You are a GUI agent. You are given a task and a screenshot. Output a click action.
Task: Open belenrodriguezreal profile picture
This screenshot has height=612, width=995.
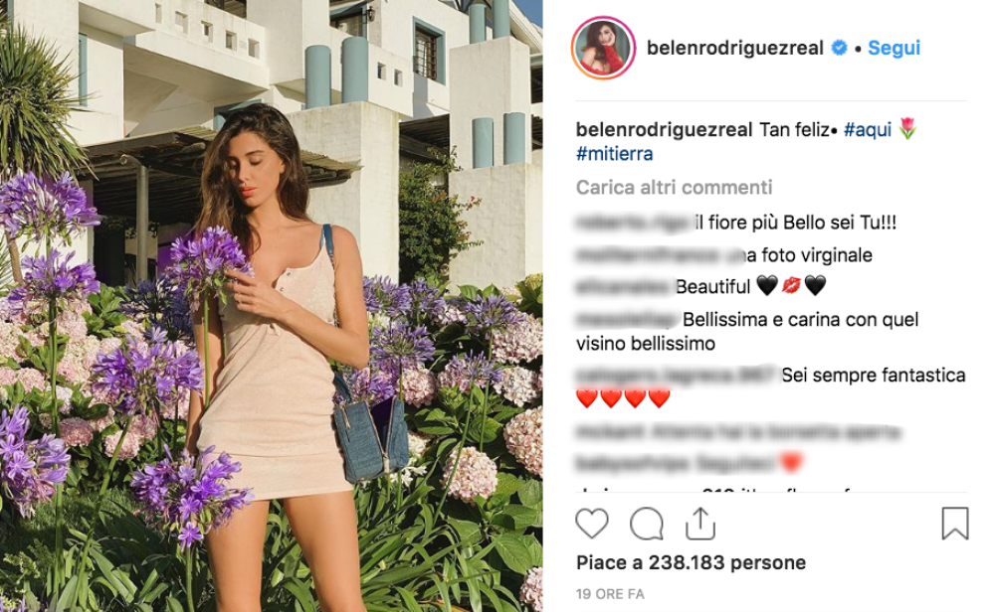click(603, 48)
